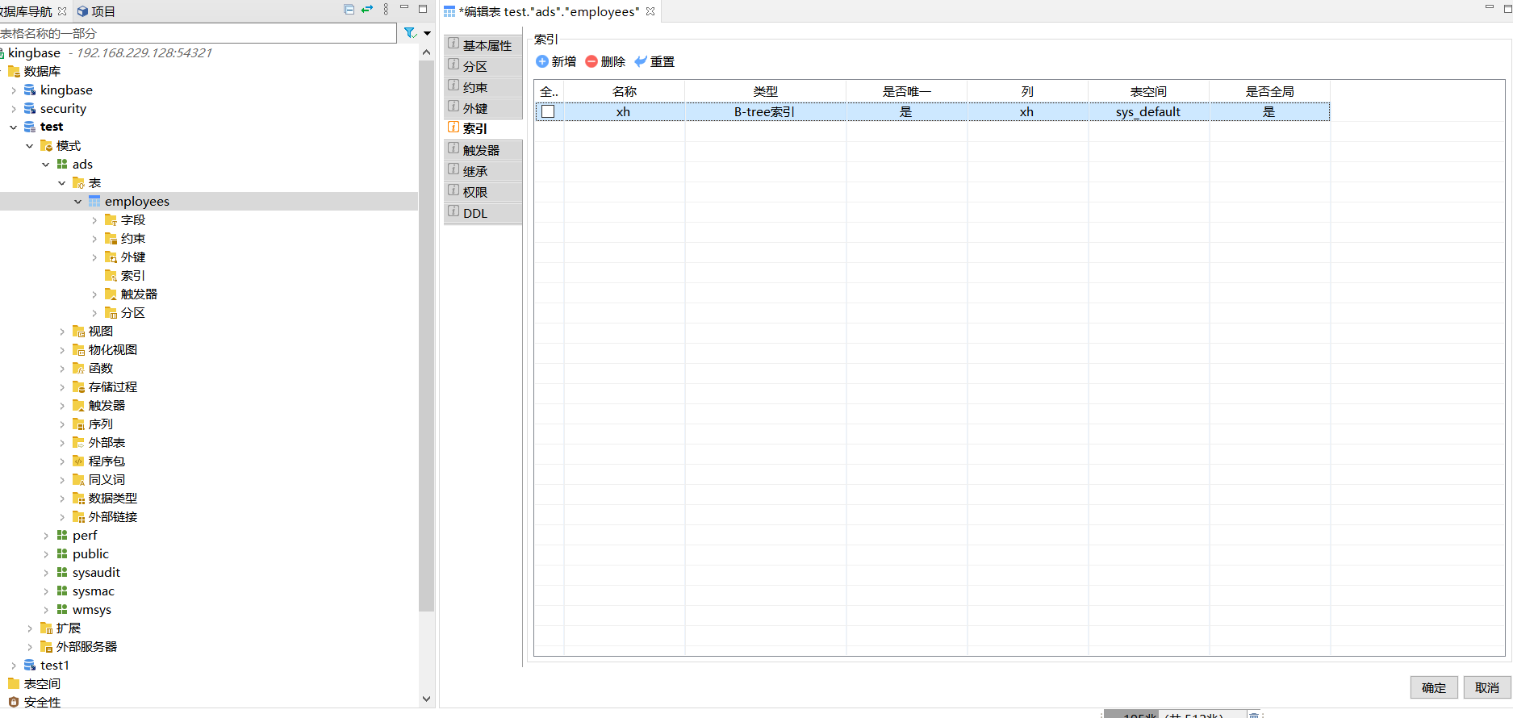
Task: Click the navigator vertical scrollbar
Action: [426, 323]
